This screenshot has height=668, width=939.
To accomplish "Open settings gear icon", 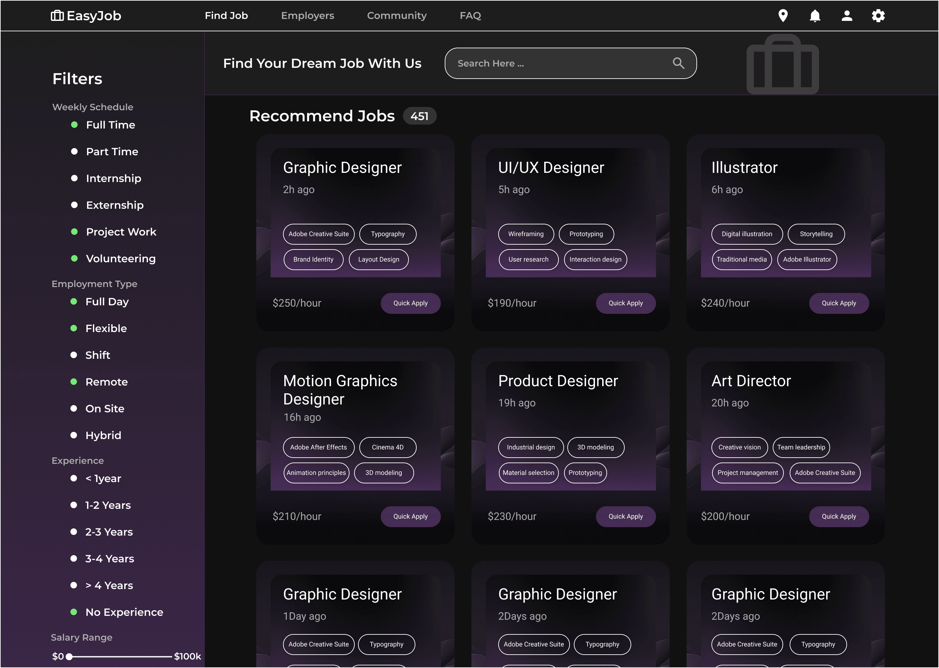I will pos(878,16).
